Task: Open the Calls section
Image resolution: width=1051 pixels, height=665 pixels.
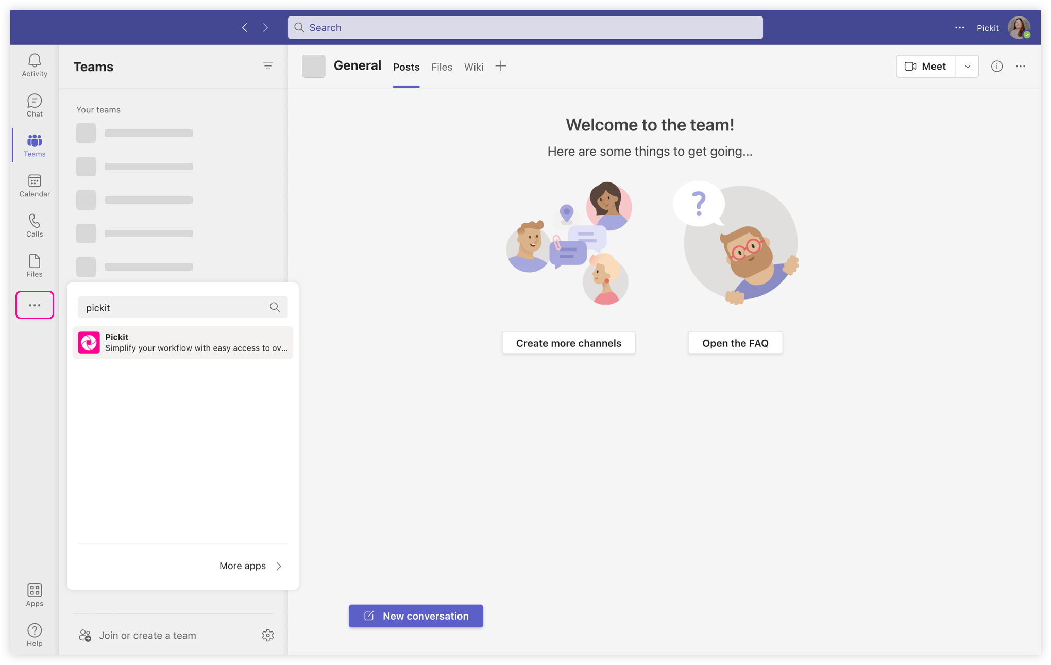Action: pos(35,226)
